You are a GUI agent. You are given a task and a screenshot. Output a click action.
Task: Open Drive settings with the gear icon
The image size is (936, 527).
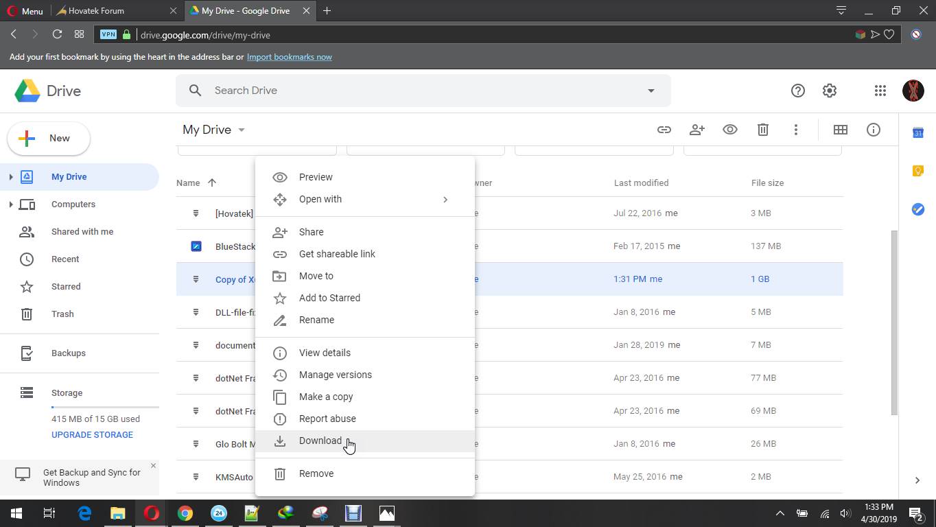pos(829,90)
